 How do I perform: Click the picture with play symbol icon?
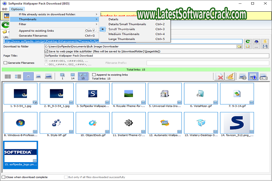(x=243, y=77)
